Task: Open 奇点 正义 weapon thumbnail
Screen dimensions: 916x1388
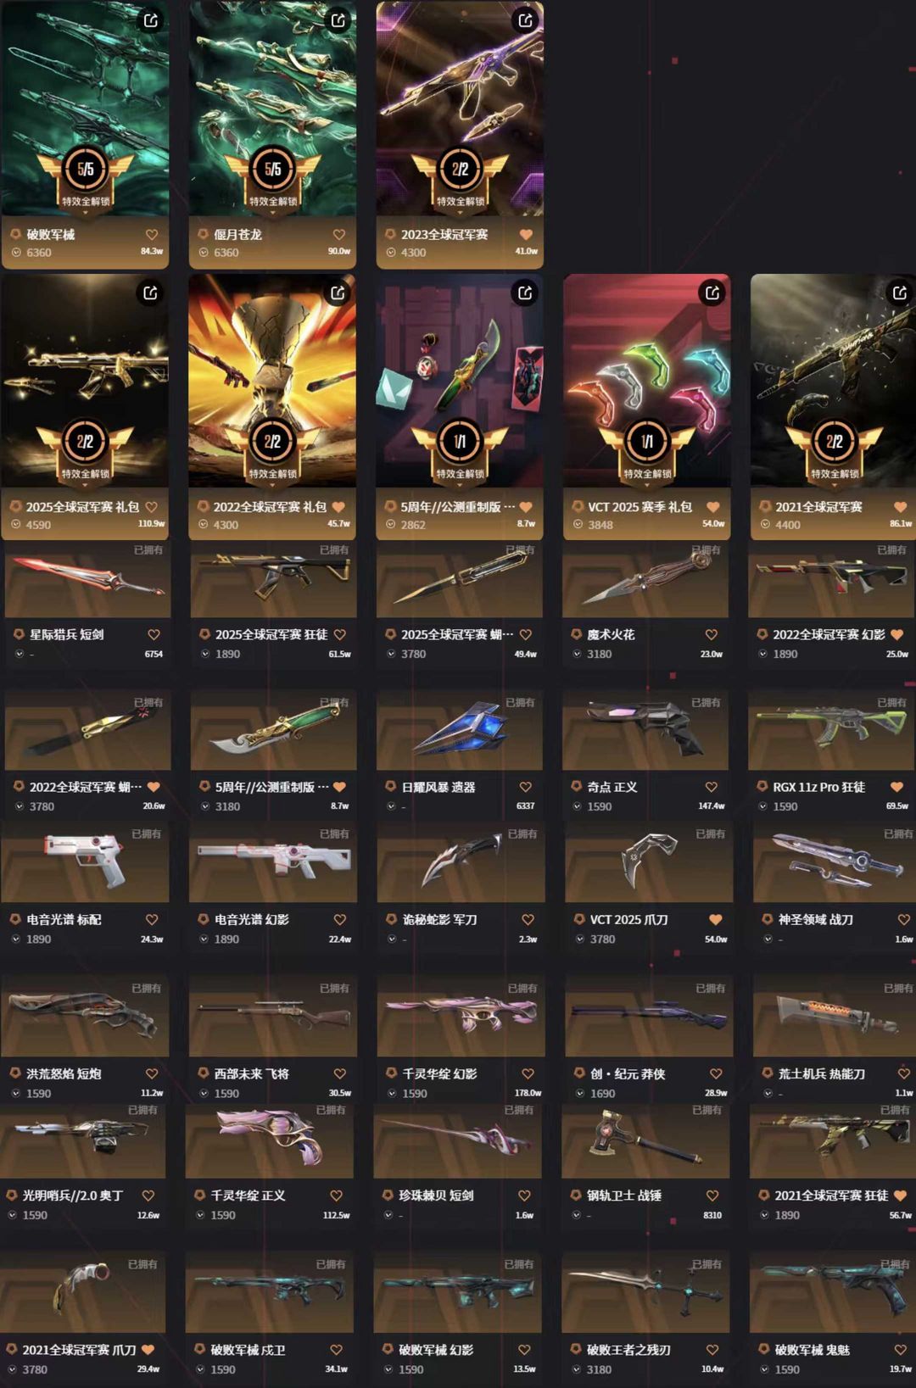Action: click(645, 731)
